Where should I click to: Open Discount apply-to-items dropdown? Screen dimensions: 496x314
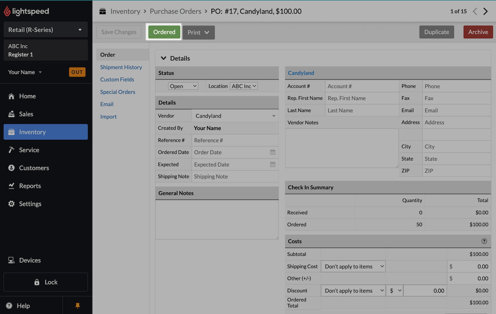coord(353,291)
